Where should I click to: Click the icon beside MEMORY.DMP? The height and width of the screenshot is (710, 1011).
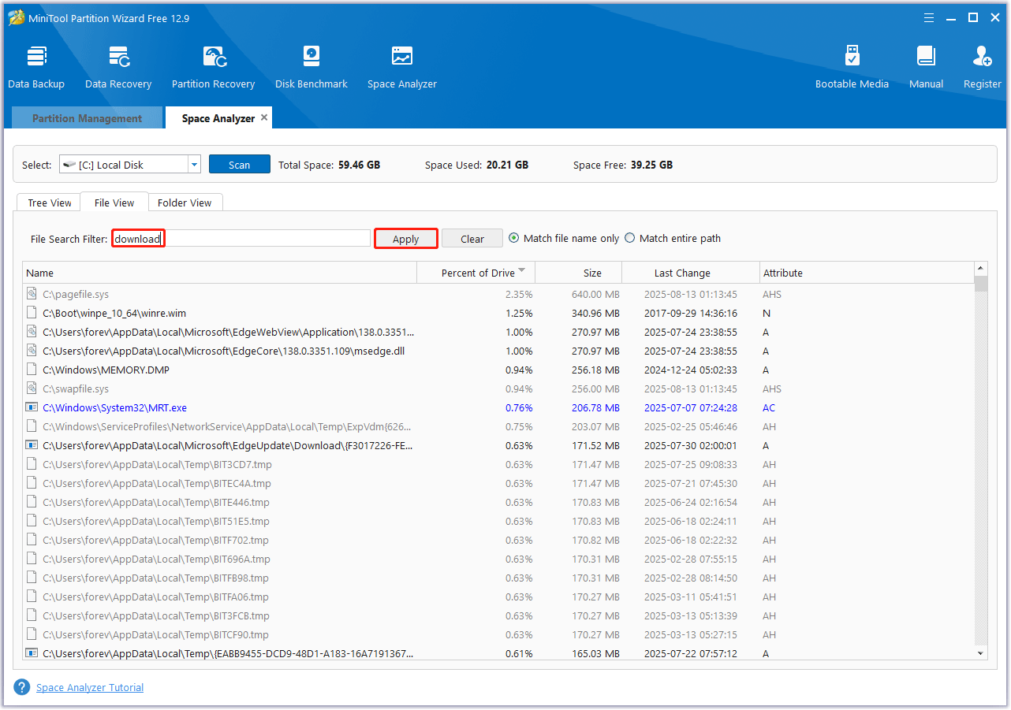32,370
